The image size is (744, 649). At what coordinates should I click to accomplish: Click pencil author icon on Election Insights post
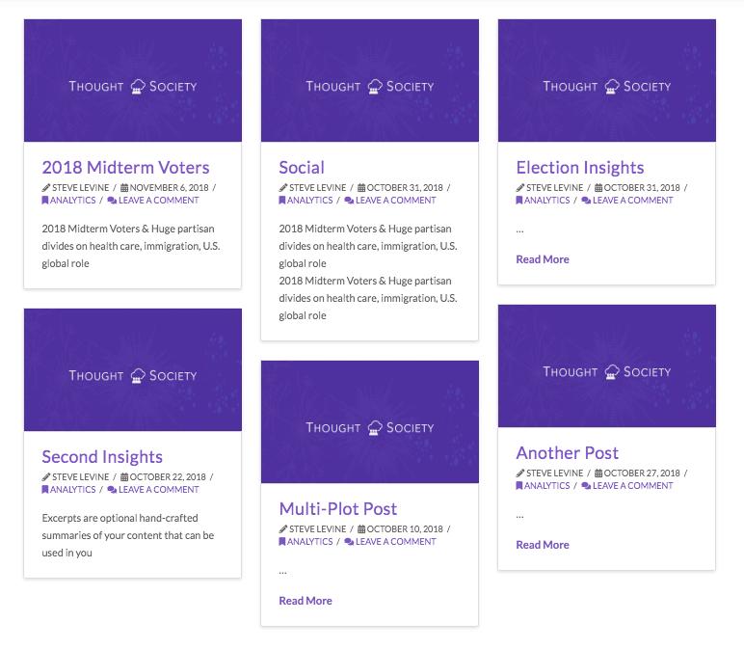[x=520, y=188]
